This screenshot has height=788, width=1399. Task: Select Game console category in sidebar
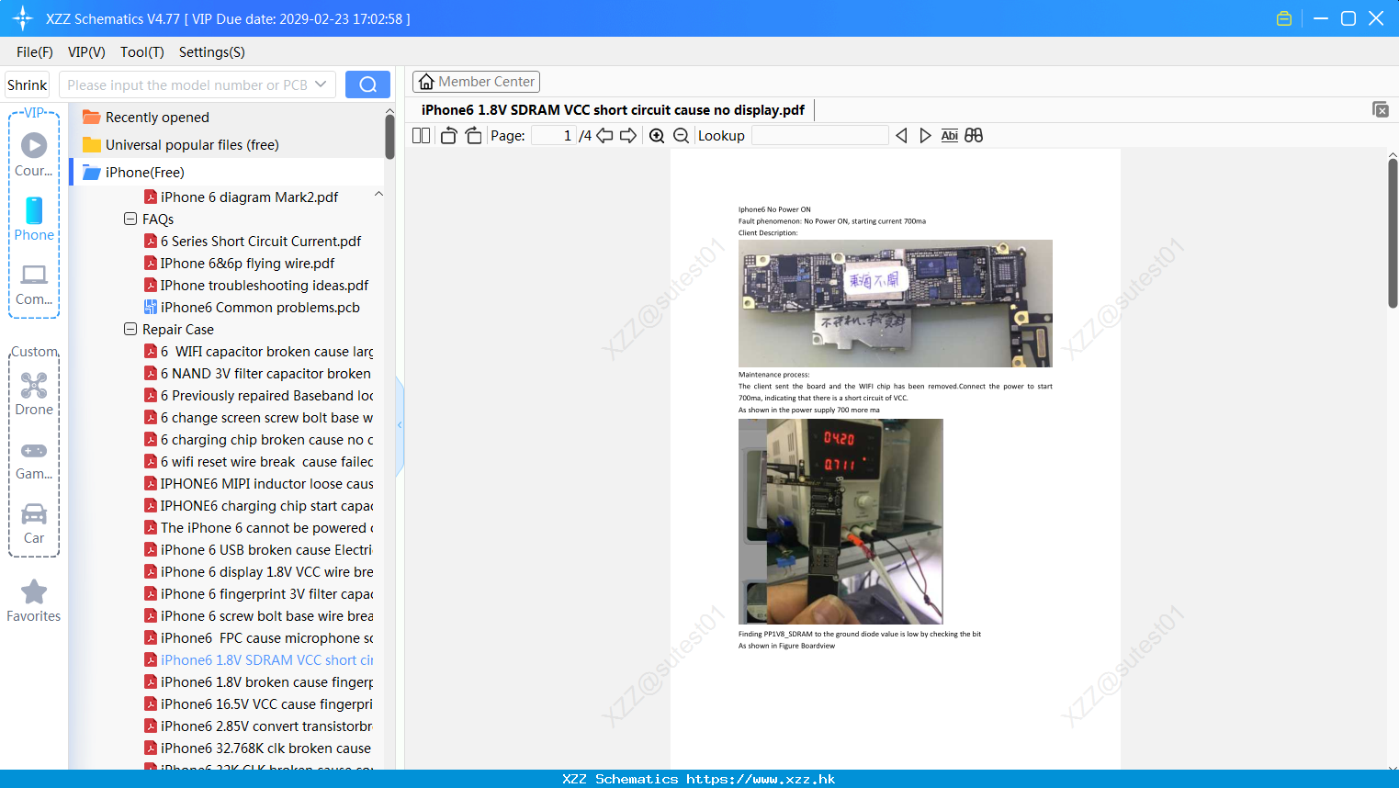34,459
